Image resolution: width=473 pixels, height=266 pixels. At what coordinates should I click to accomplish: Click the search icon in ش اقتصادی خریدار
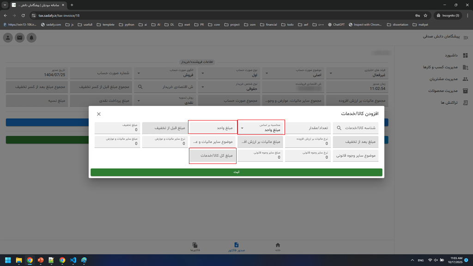(140, 87)
